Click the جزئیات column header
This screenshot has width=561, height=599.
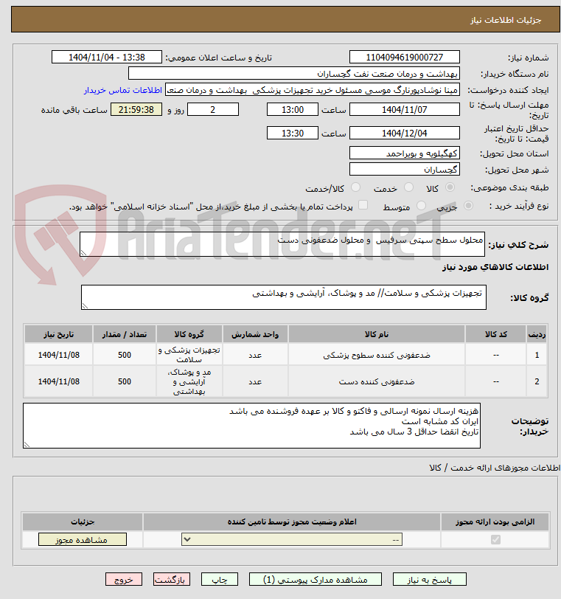click(83, 522)
